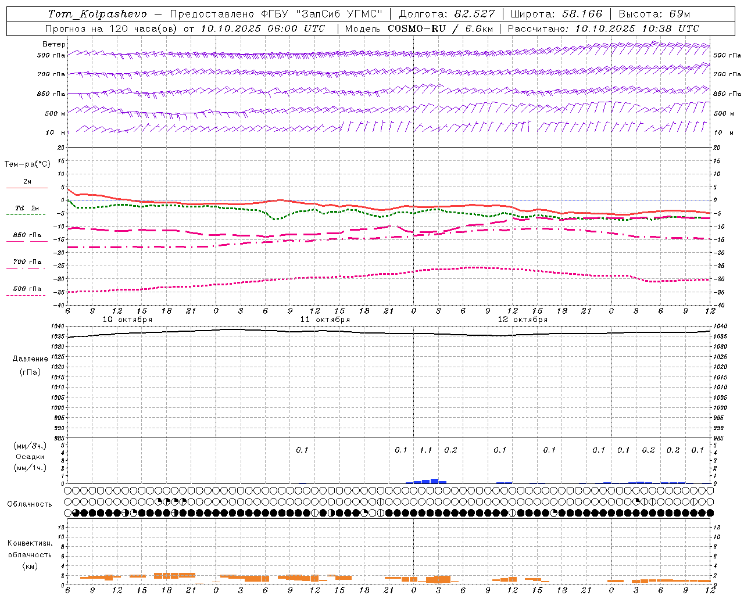Image resolution: width=744 pixels, height=595 pixels.
Task: Select forecast start time '10.10.2025 06:00 UTC'
Action: [263, 28]
